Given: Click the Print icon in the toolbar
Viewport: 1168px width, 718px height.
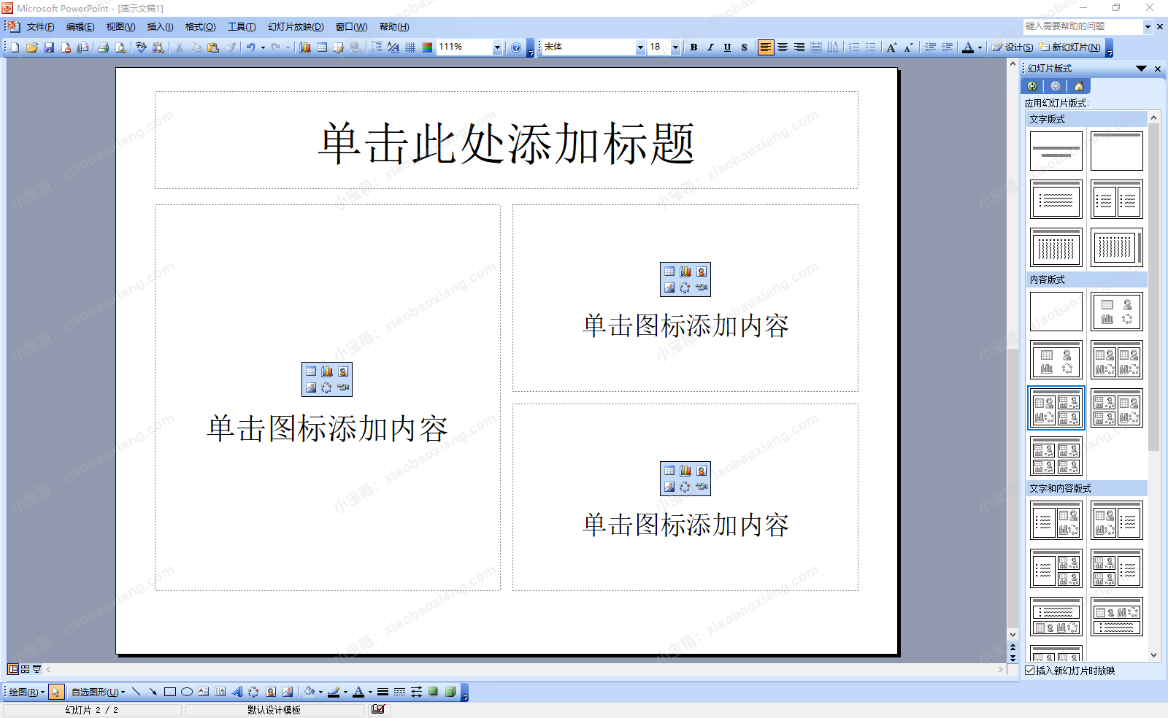Looking at the screenshot, I should tap(103, 47).
